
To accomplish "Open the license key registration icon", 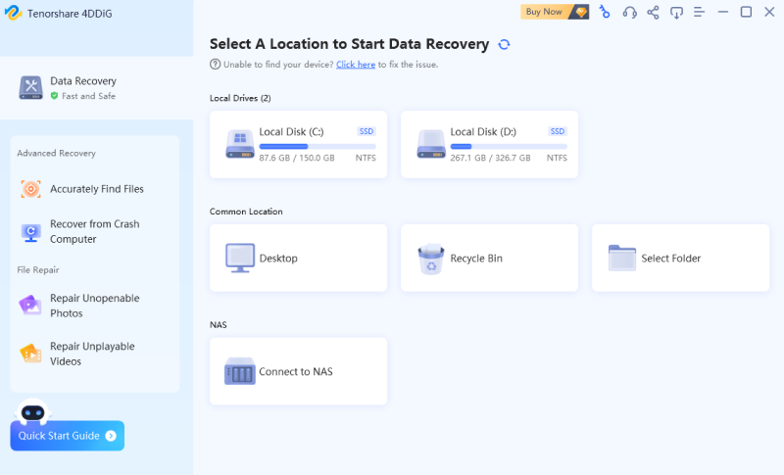I will point(605,12).
